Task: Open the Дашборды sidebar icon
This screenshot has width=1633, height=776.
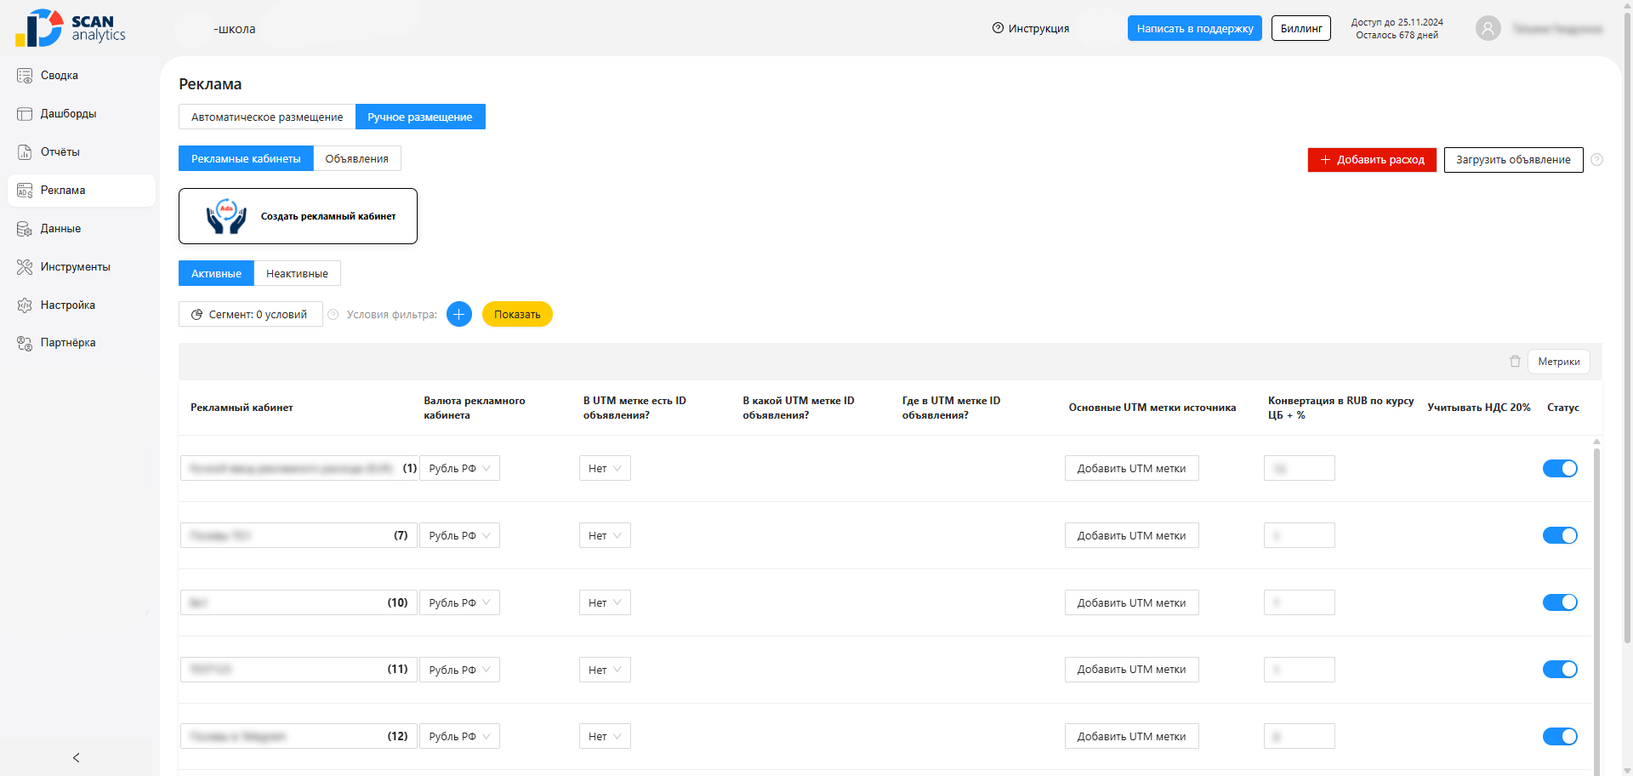Action: (25, 114)
